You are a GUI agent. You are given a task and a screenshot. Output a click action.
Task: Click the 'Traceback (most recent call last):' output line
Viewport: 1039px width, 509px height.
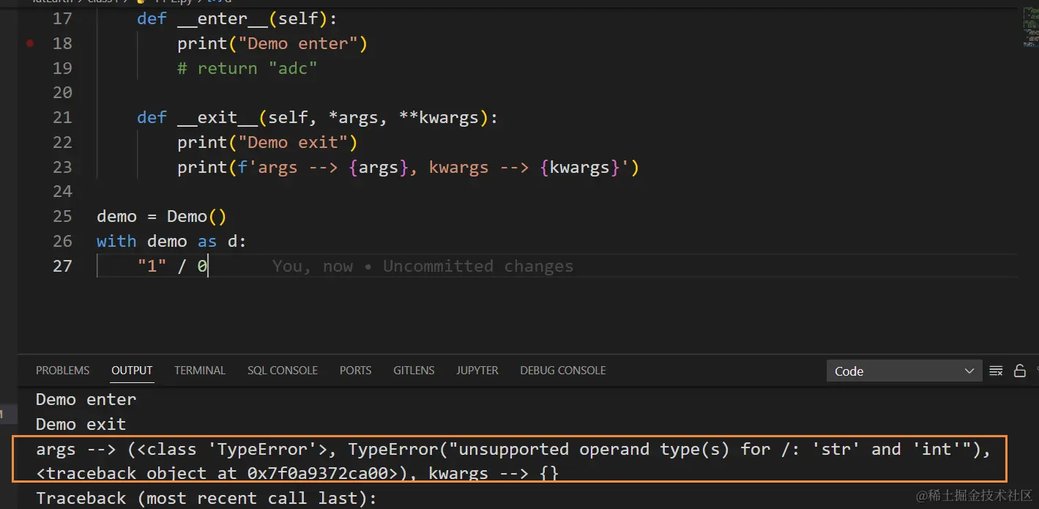pyautogui.click(x=206, y=498)
